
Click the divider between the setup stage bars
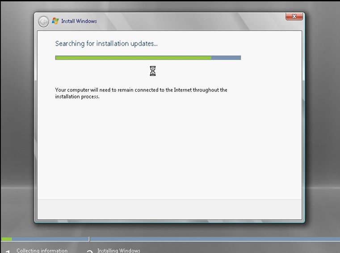tap(89, 239)
